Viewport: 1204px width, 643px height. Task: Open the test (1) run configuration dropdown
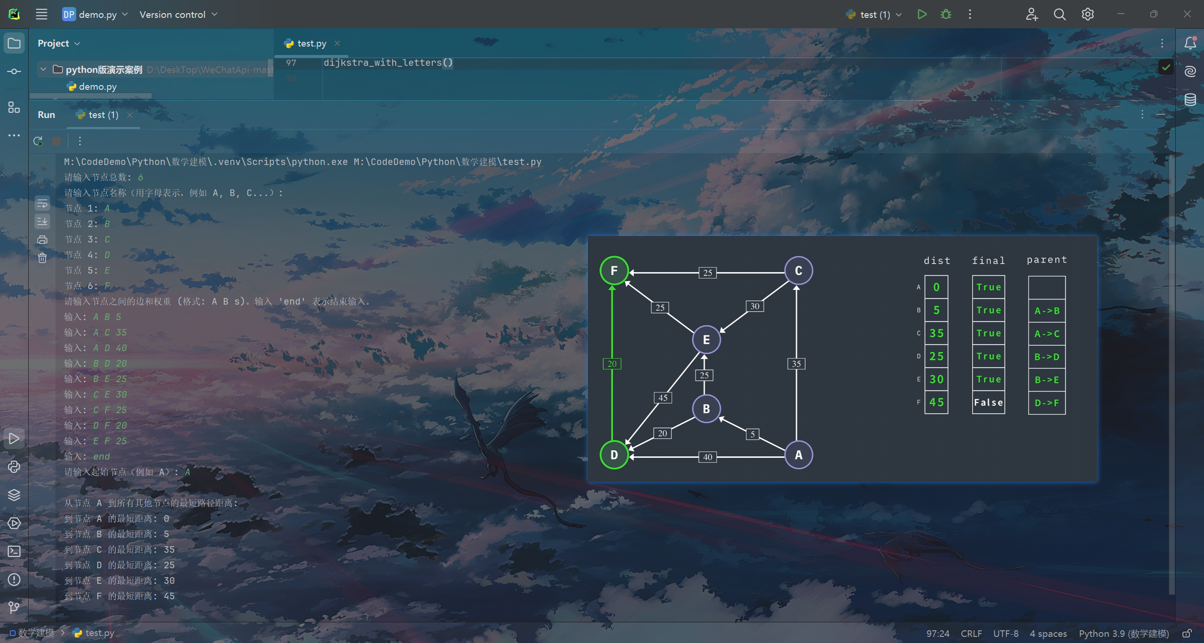[874, 15]
